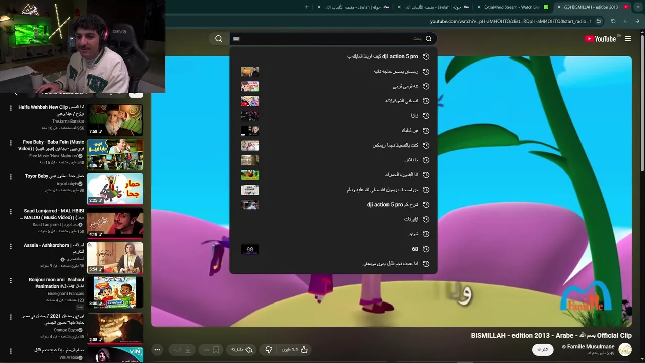Click thumbnail of 'كنت بالتفحيط نجما ريمكس' suggestion
The image size is (645, 363).
coord(250,145)
